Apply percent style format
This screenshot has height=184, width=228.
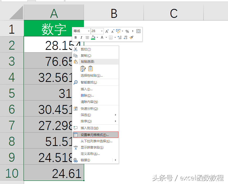(127, 31)
